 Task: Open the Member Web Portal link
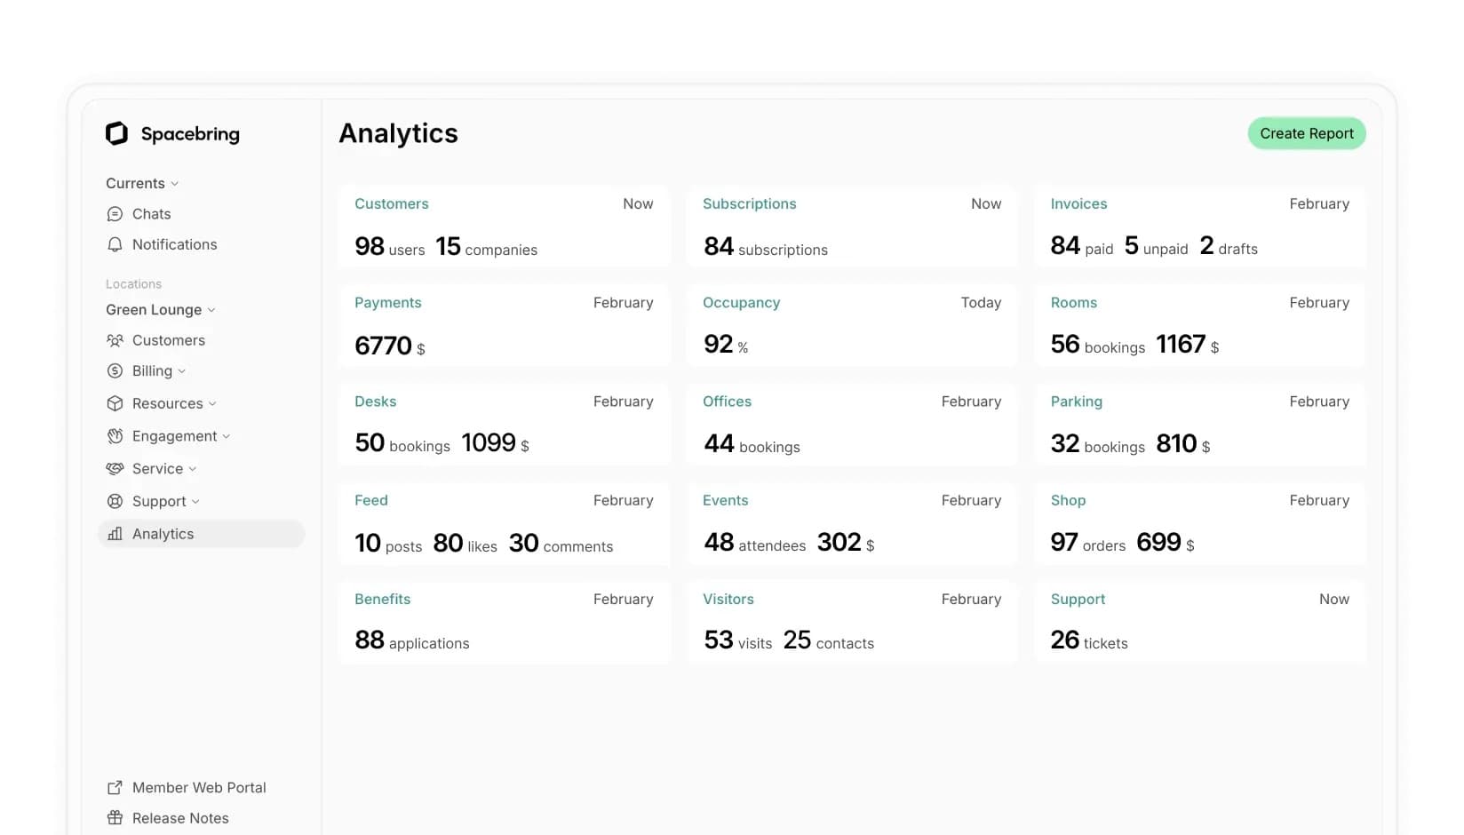[199, 787]
